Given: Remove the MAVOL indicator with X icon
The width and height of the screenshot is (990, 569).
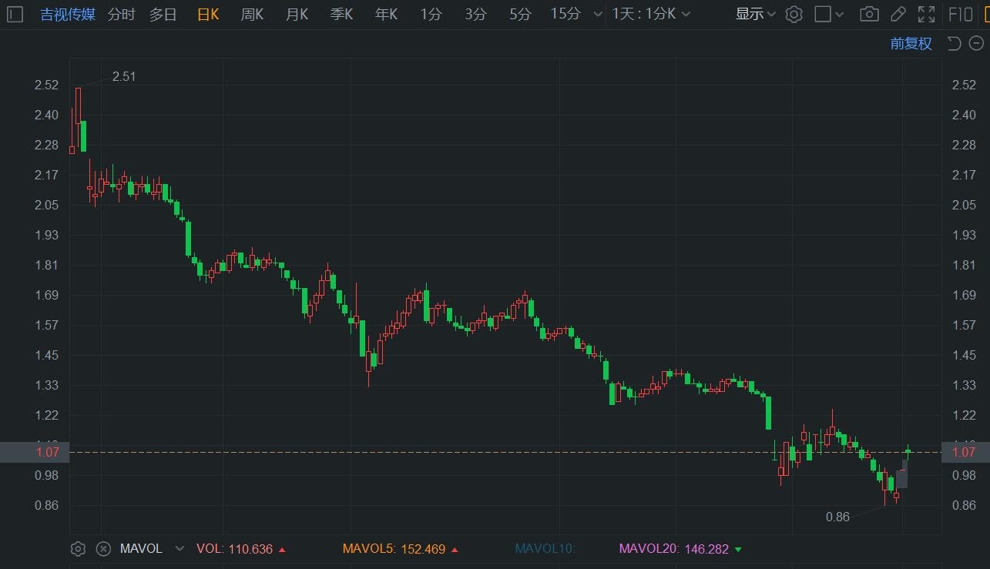Looking at the screenshot, I should [103, 549].
